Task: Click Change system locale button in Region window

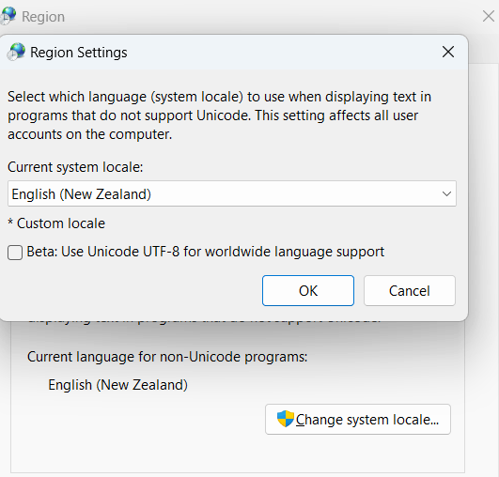Action: (x=358, y=420)
